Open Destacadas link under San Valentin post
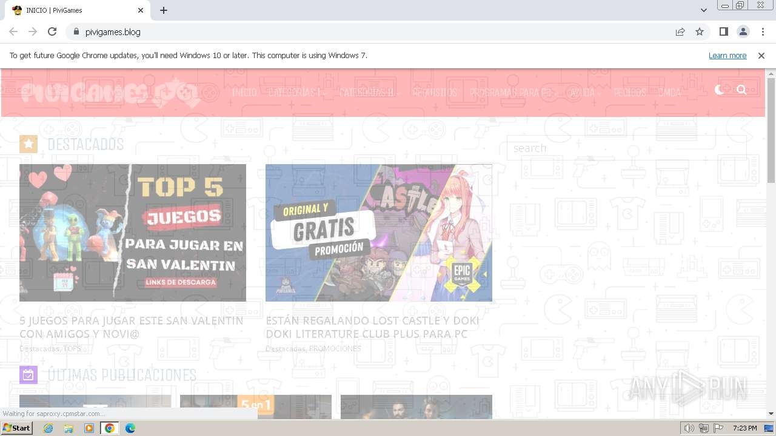The width and height of the screenshot is (776, 436). pos(39,349)
